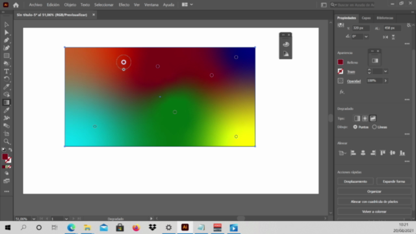Select the Eraser tool in toolbar
This screenshot has width=416, height=234.
[x=6, y=86]
